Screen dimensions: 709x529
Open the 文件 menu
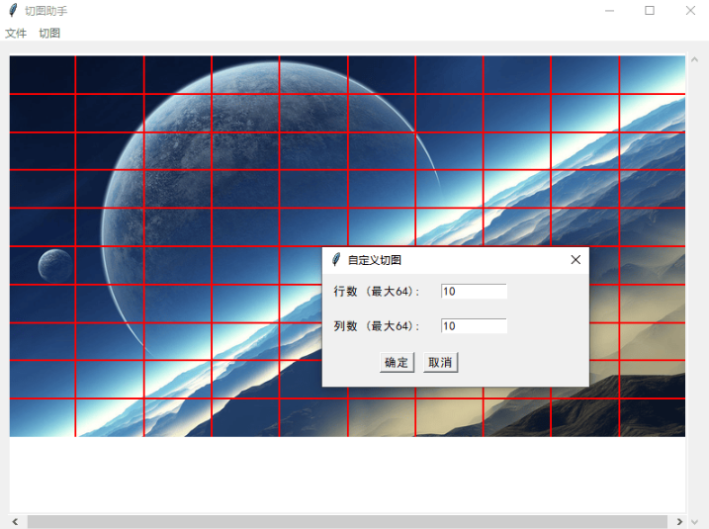tap(16, 33)
